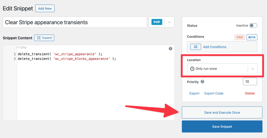267x138 pixels.
Task: Click Save and Execute Once
Action: [222, 113]
